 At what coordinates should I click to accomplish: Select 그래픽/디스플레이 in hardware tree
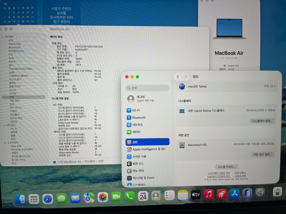tap(19, 76)
